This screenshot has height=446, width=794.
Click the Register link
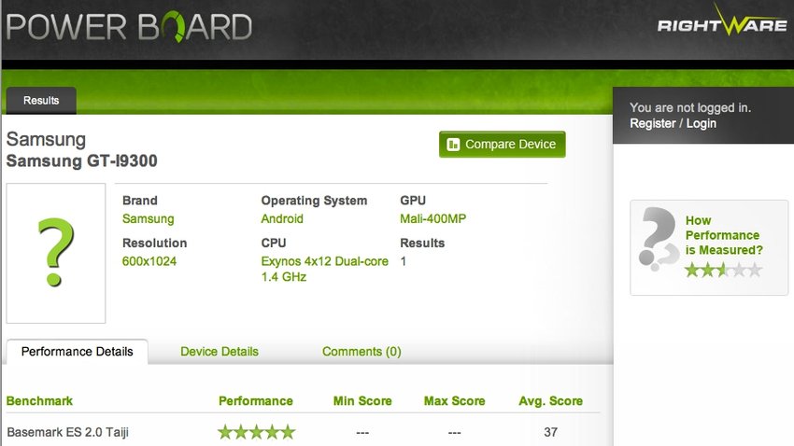(x=653, y=123)
